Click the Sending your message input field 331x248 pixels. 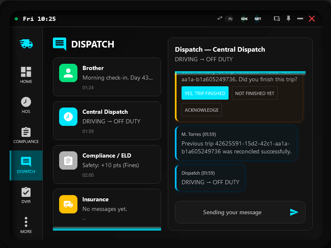tap(232, 212)
